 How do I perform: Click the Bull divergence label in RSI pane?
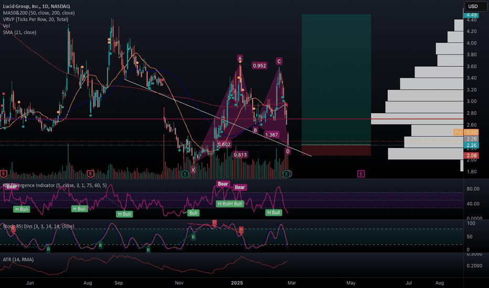pos(194,213)
